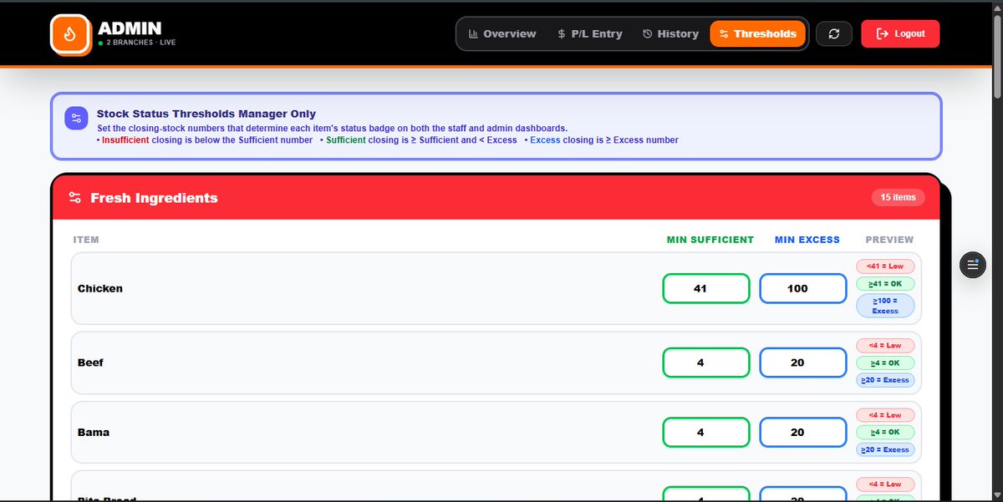Edit Bama Min Excess field
This screenshot has width=1003, height=502.
pyautogui.click(x=803, y=432)
